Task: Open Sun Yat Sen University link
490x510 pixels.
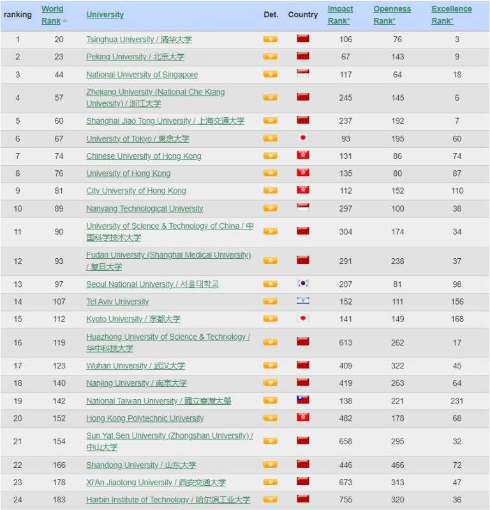Action: 170,441
